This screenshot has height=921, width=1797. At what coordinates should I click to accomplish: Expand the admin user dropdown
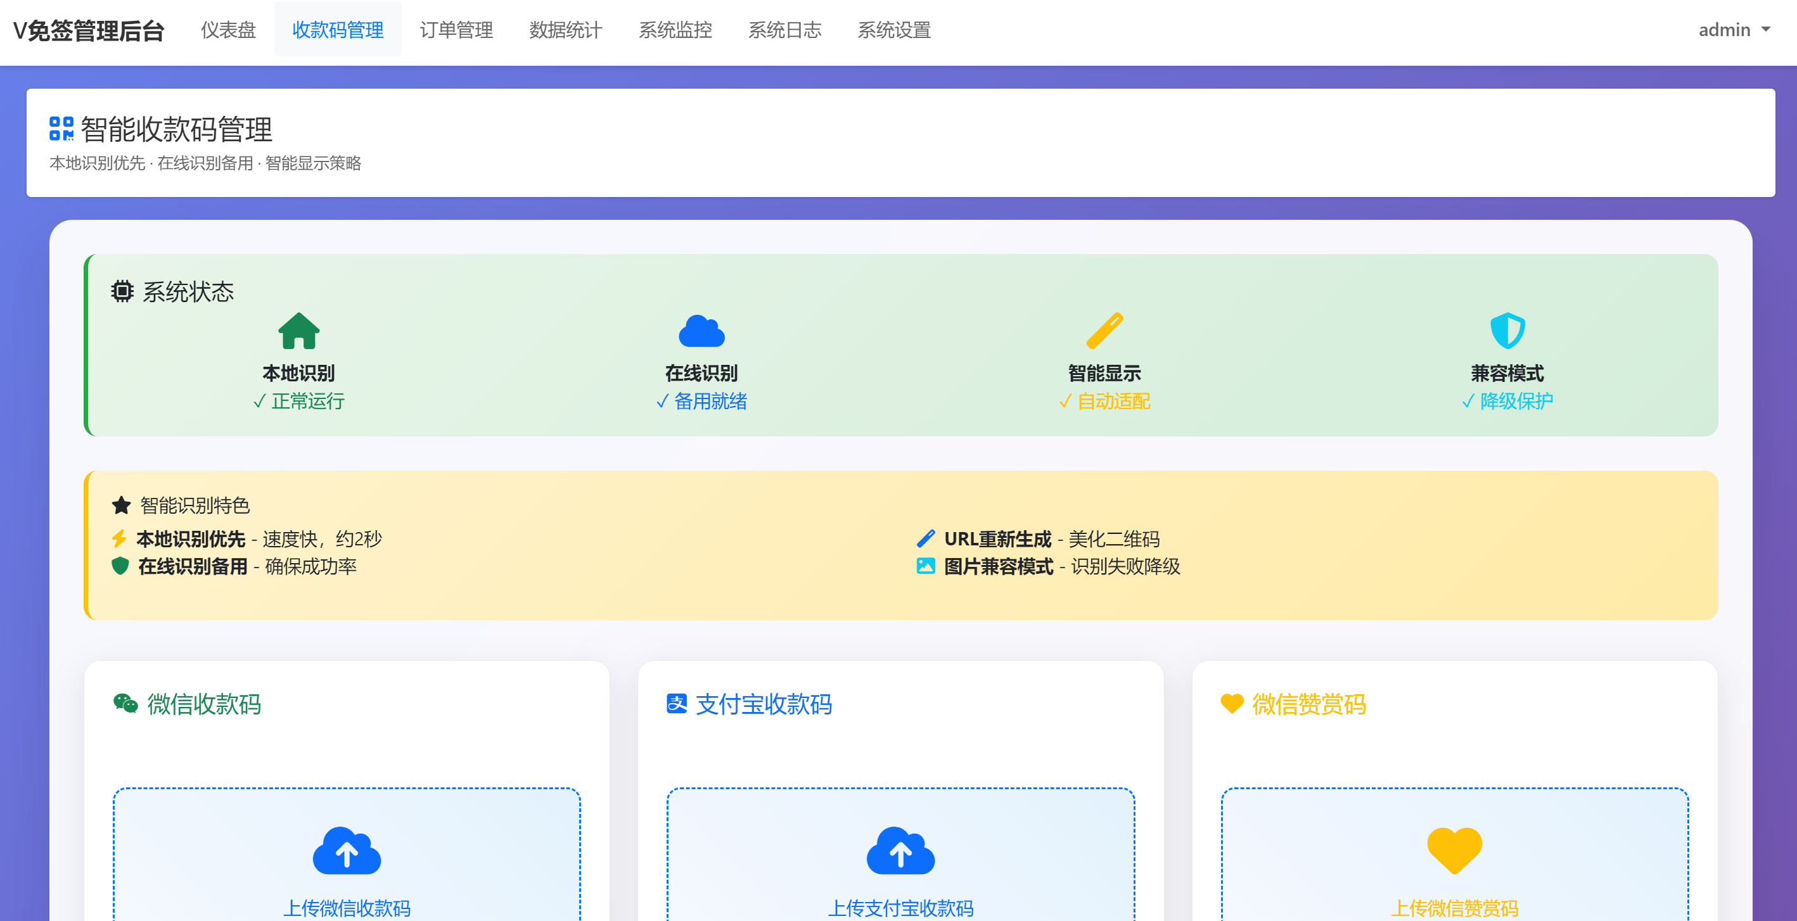point(1734,30)
